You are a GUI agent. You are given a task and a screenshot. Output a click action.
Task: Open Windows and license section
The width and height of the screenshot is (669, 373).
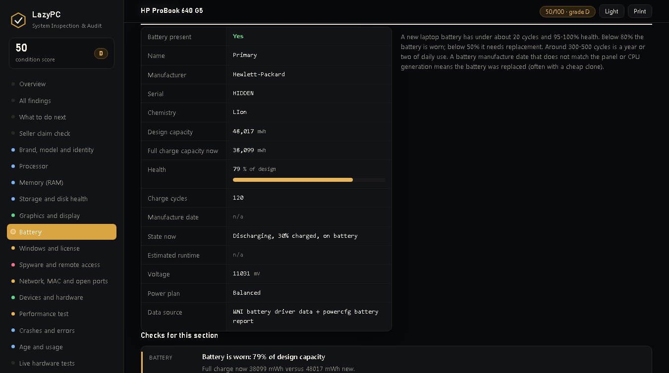click(x=61, y=248)
